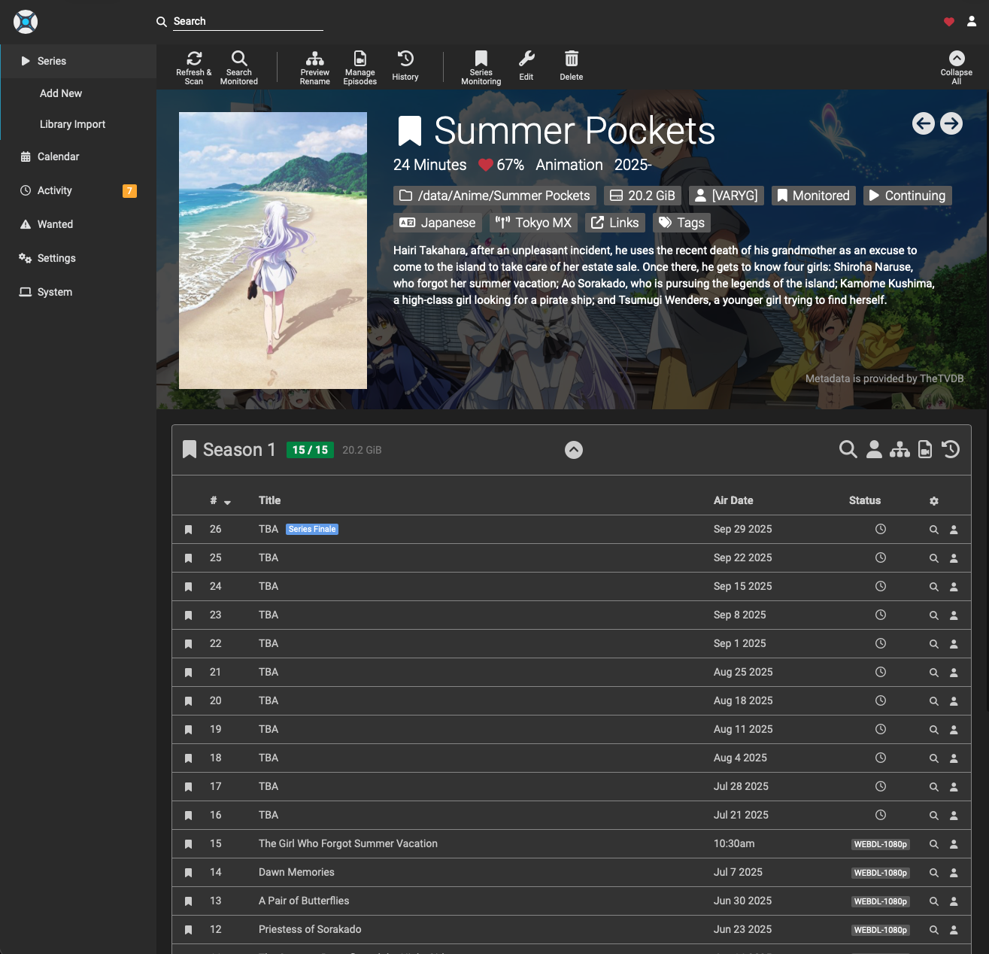Open Wanted in sidebar

[x=78, y=224]
